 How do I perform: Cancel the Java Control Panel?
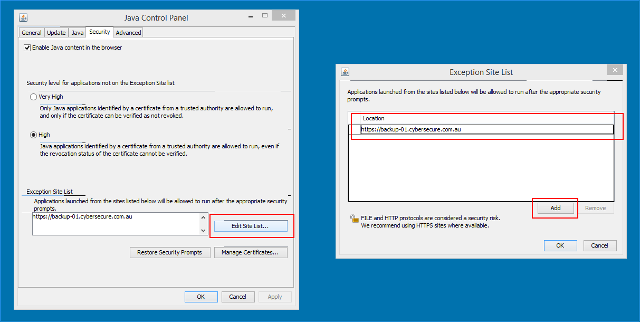click(x=238, y=297)
